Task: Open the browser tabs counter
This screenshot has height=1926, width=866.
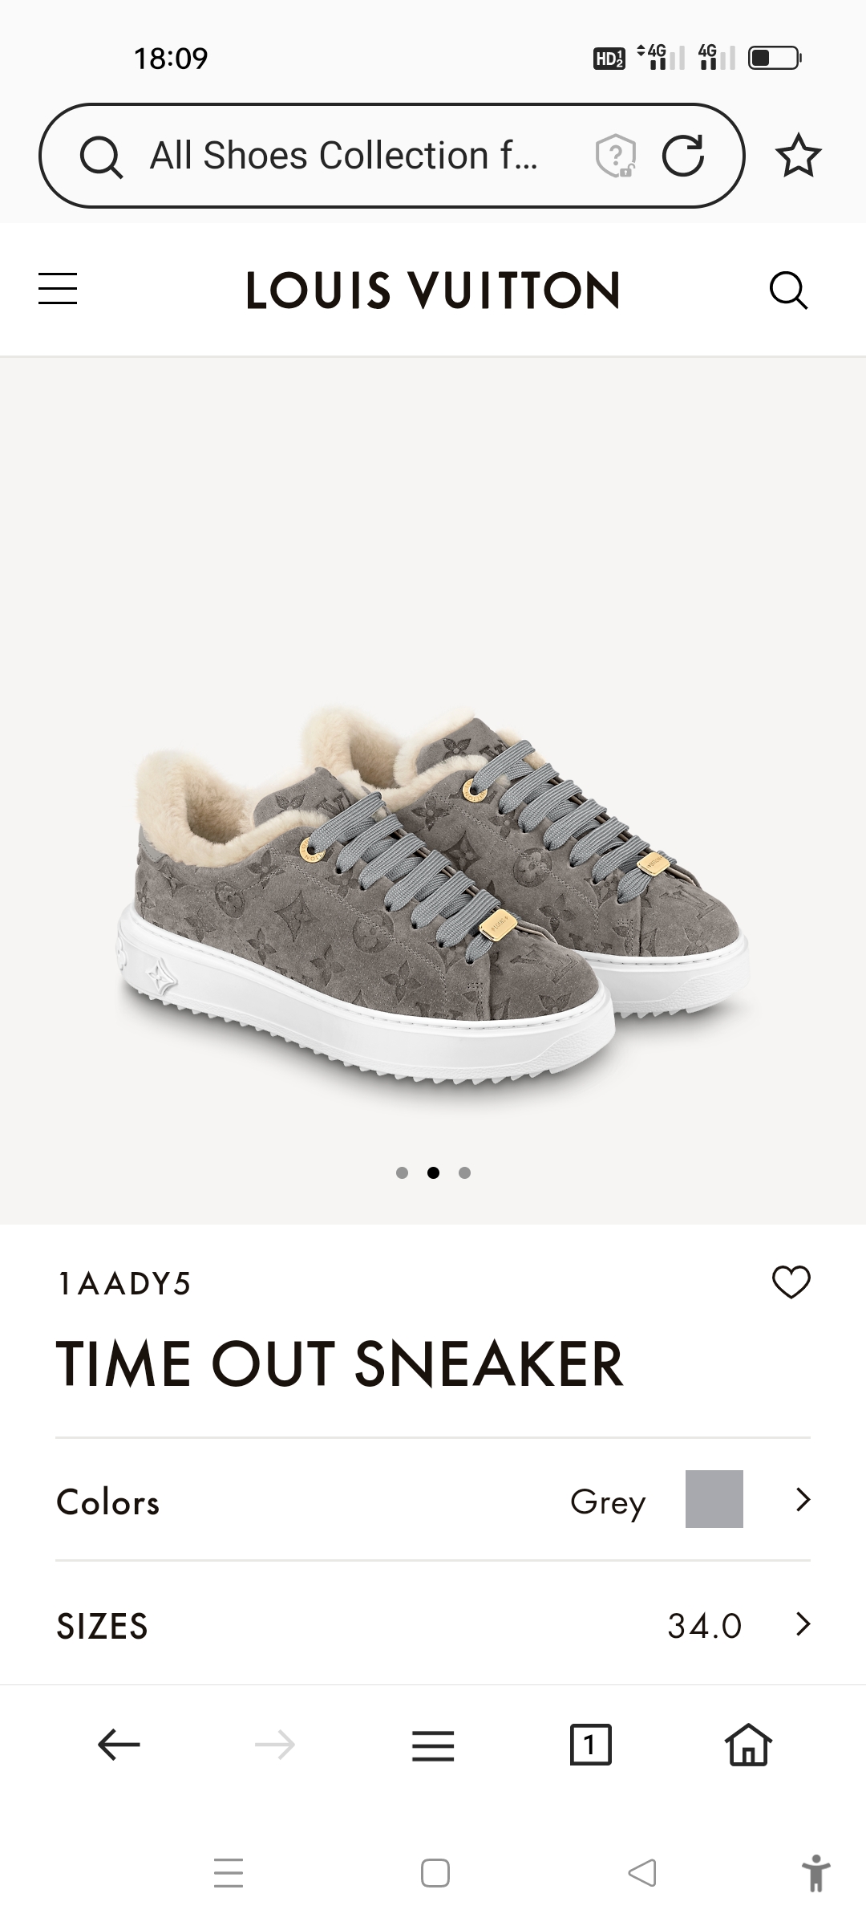Action: tap(590, 1745)
